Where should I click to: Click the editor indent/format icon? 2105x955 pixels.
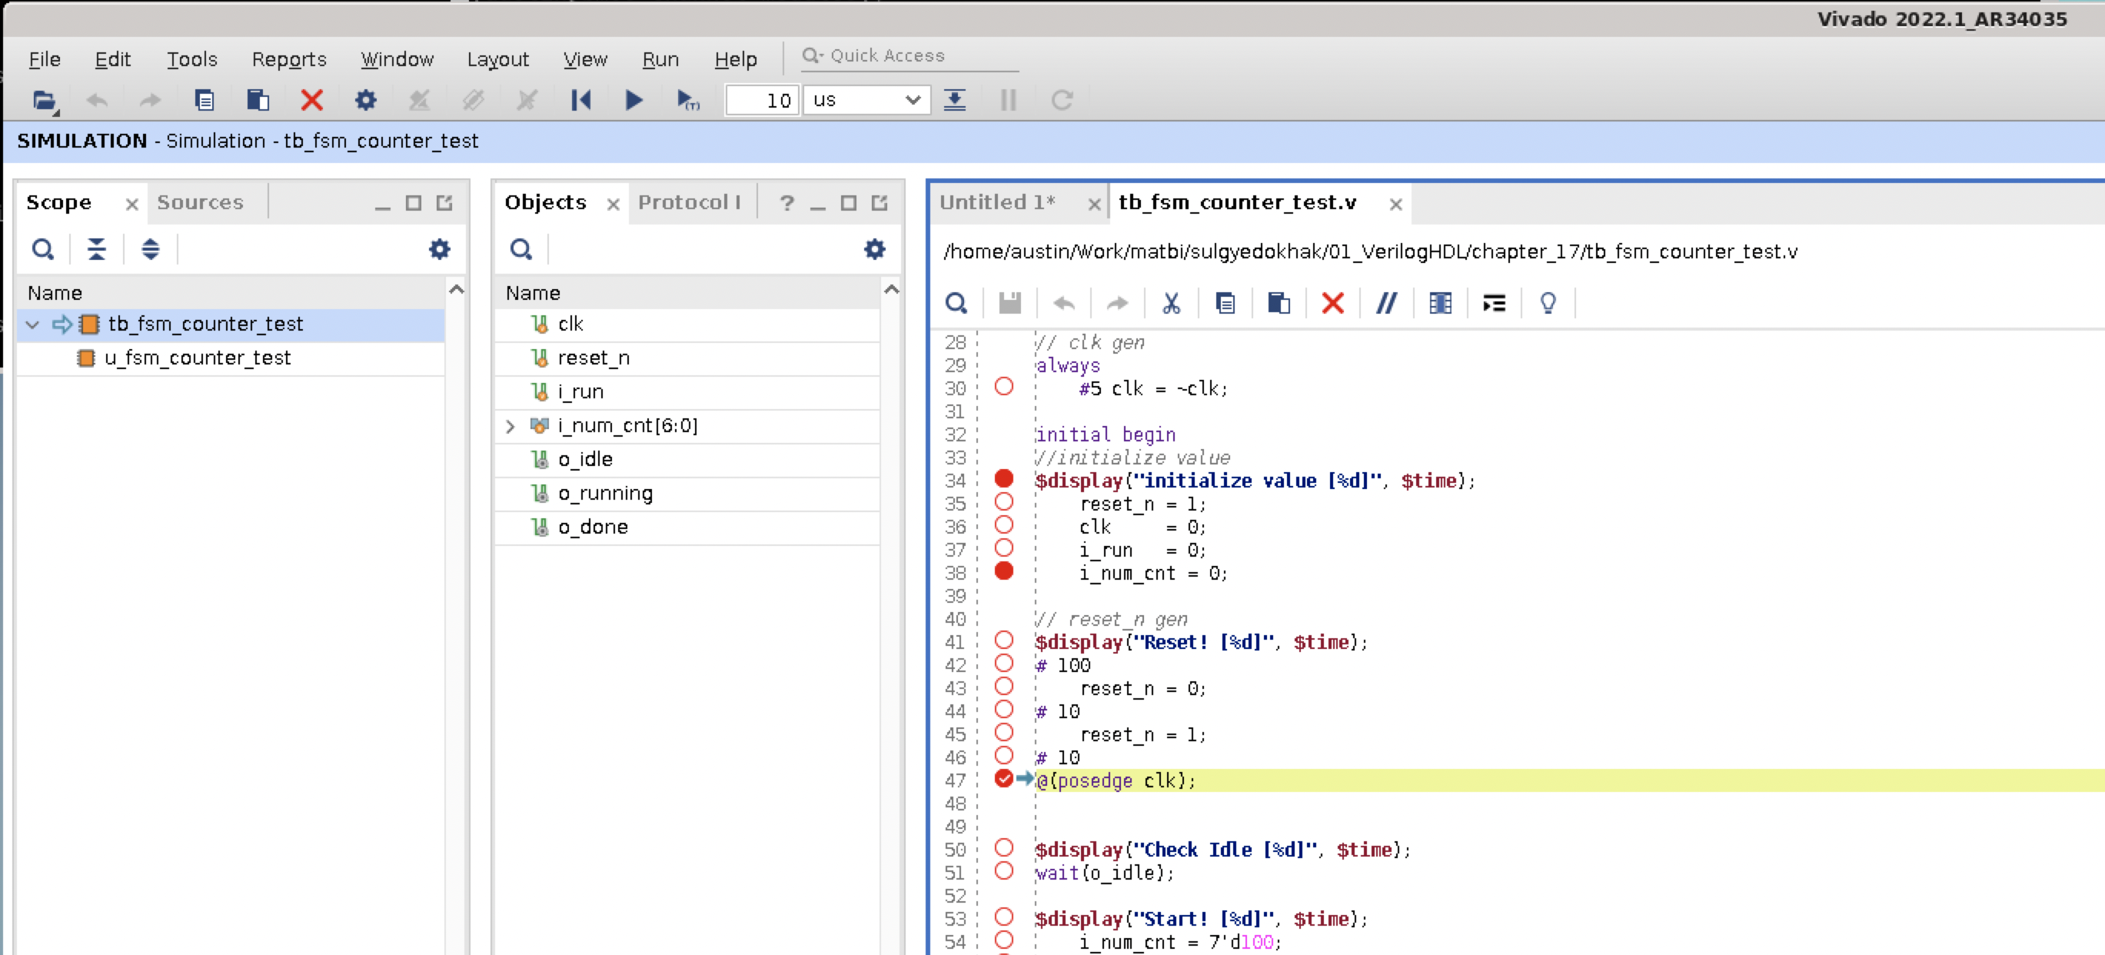(1494, 303)
